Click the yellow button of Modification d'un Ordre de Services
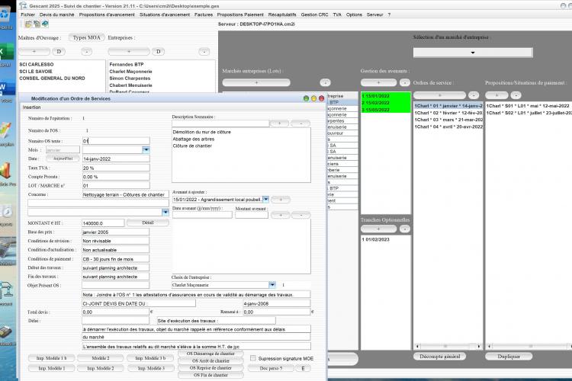 click(x=313, y=98)
